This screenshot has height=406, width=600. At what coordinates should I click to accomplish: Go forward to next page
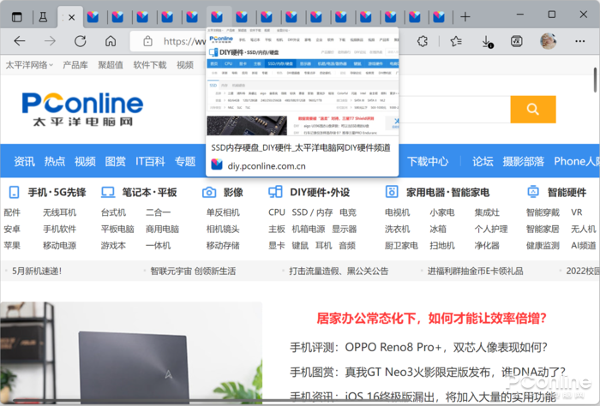click(x=50, y=41)
